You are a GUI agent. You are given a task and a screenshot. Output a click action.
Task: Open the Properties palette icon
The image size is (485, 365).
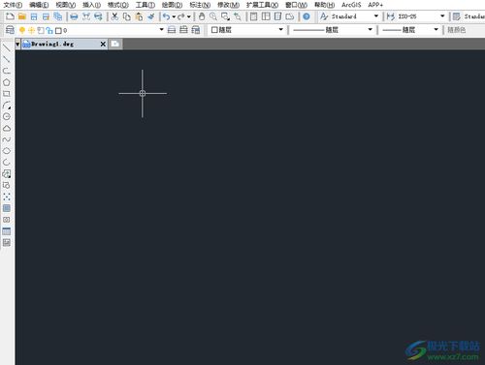click(254, 16)
